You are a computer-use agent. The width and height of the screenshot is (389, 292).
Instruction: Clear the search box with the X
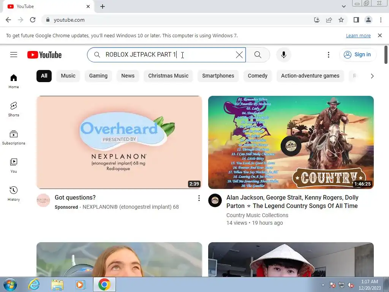239,55
